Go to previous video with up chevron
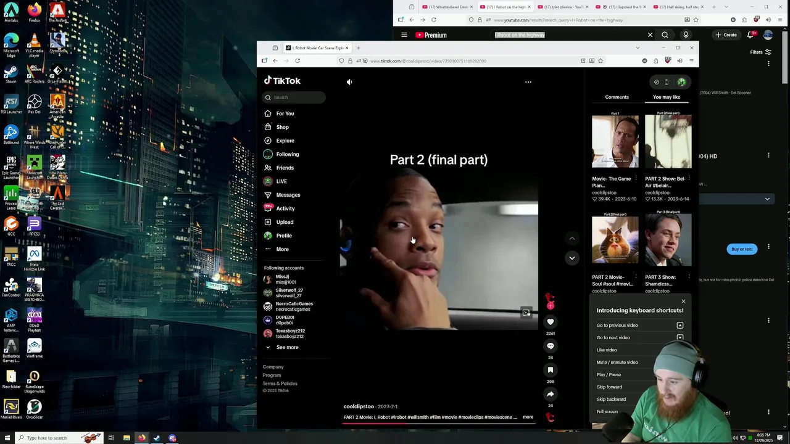Image resolution: width=790 pixels, height=444 pixels. [x=572, y=238]
